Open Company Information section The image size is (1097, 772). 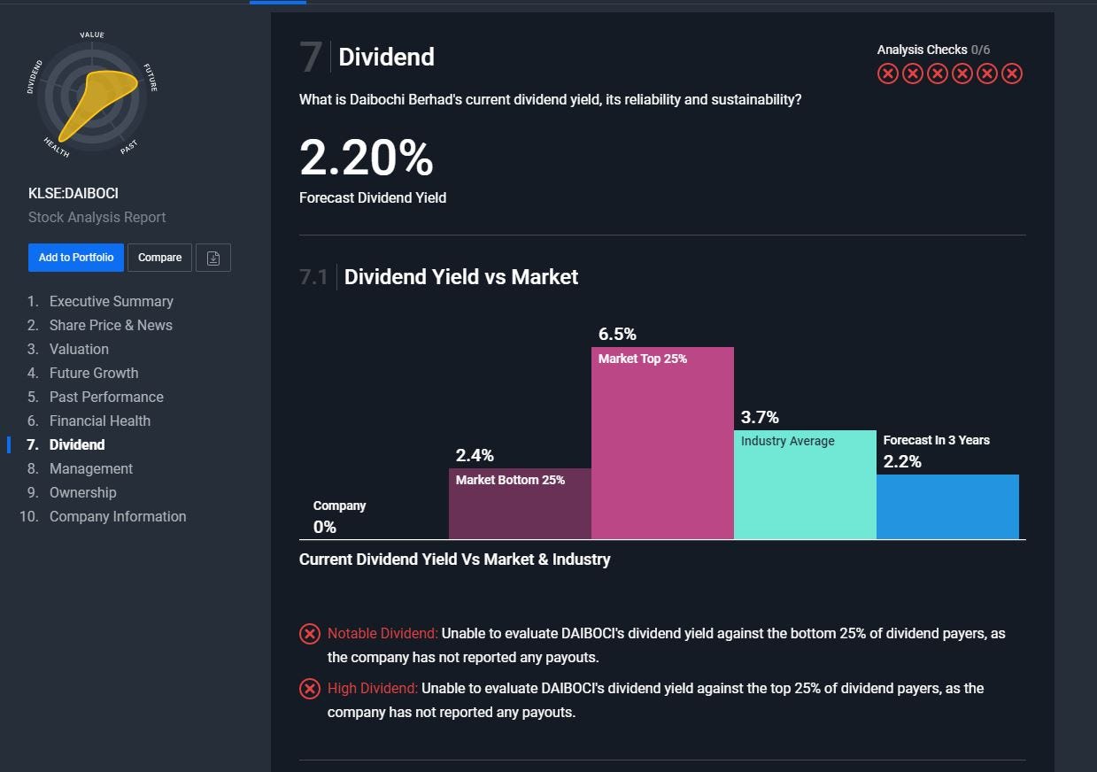point(118,516)
